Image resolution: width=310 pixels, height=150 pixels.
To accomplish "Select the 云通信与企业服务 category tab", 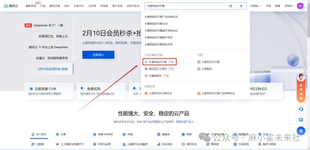I will tap(135, 144).
